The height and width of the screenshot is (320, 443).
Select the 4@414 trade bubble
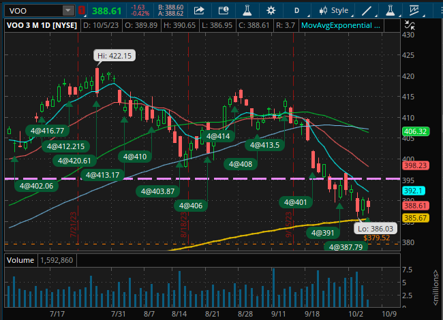pos(218,136)
